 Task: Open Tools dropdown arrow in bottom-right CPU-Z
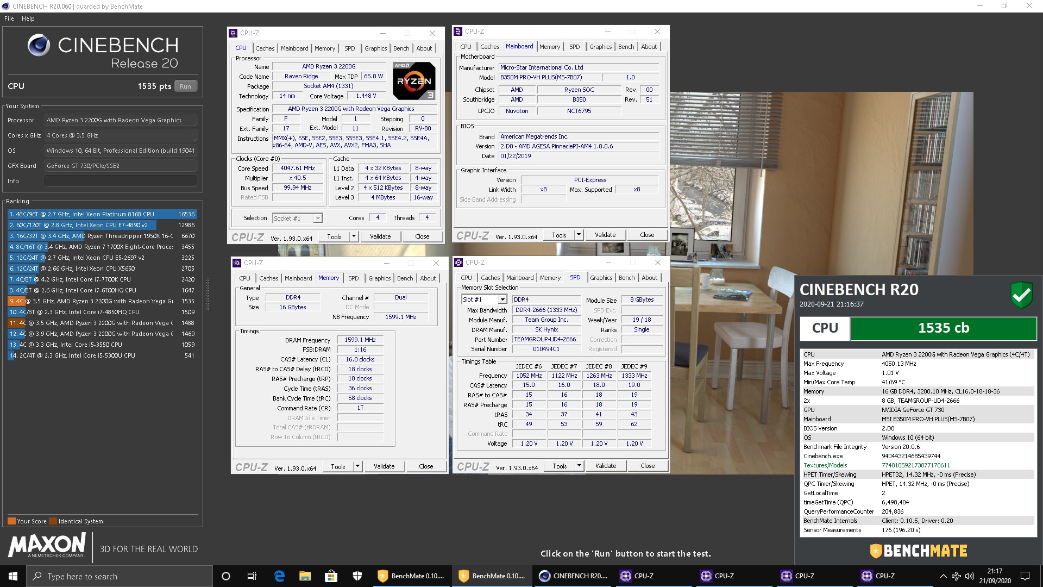[579, 466]
